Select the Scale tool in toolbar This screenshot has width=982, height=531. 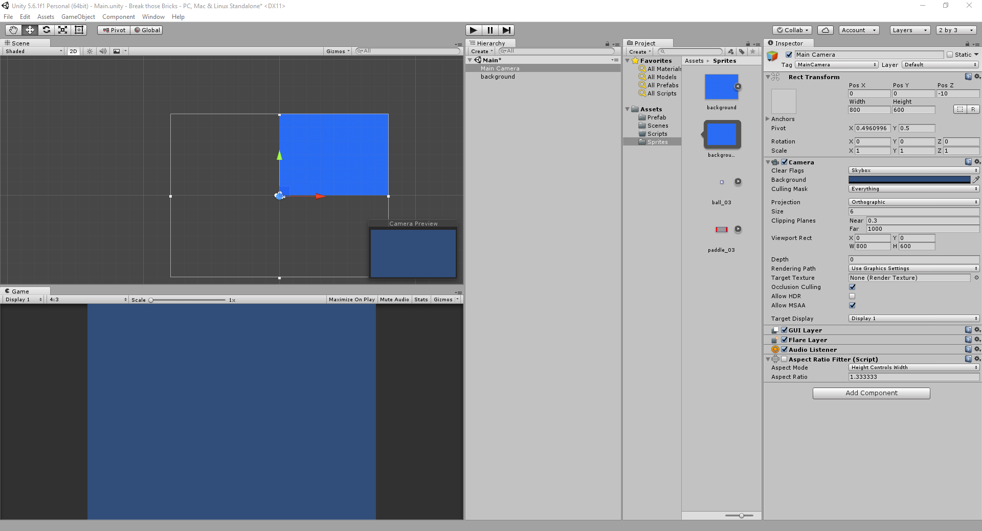(62, 30)
